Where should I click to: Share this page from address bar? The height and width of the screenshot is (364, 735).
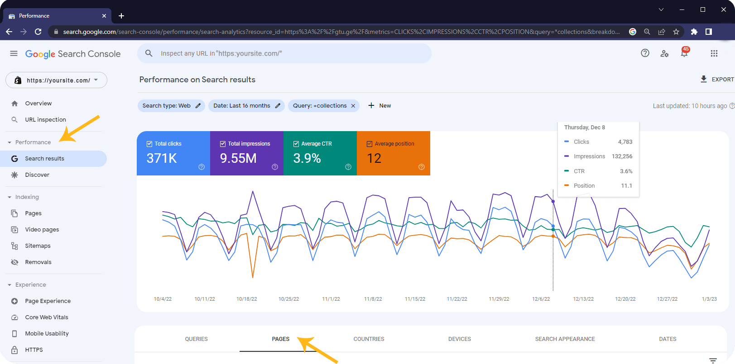(x=662, y=32)
